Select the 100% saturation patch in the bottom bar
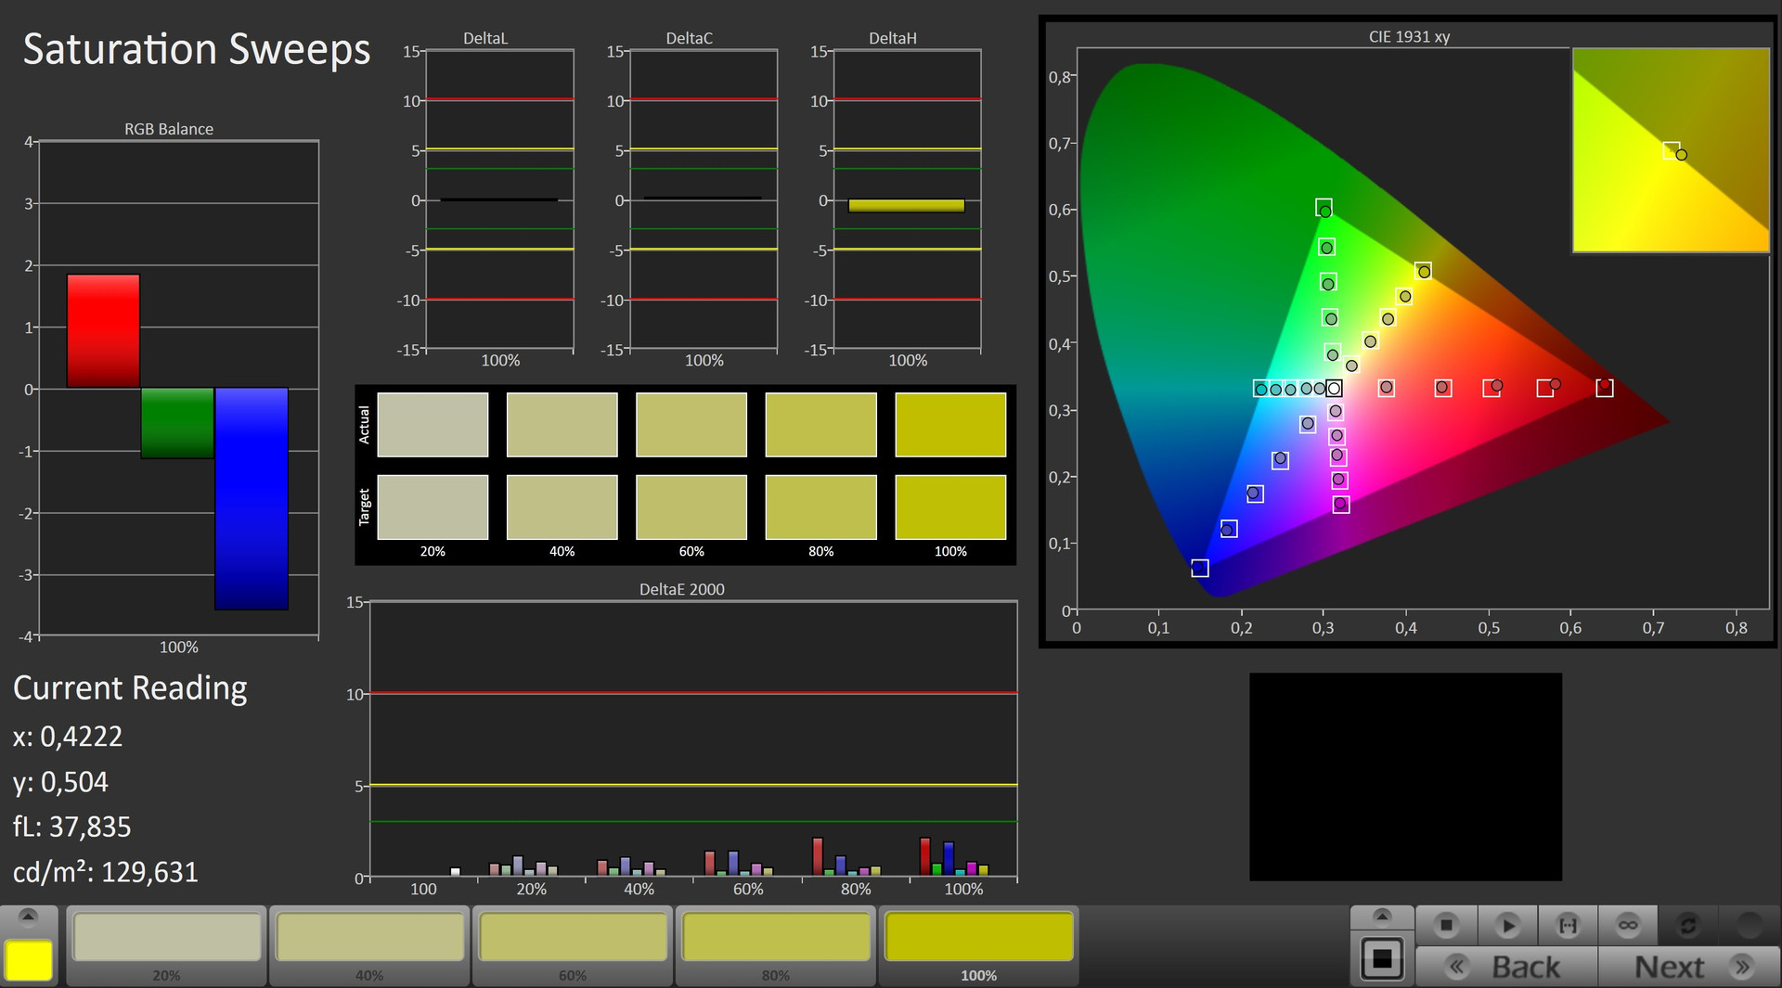The height and width of the screenshot is (988, 1782). (x=979, y=945)
